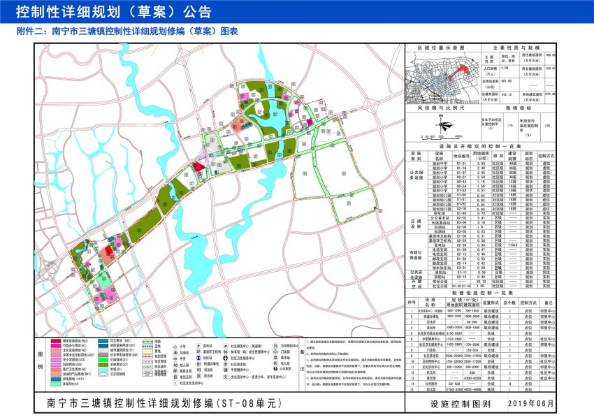Click the '序号' column header
The height and width of the screenshot is (420, 594).
click(x=412, y=303)
